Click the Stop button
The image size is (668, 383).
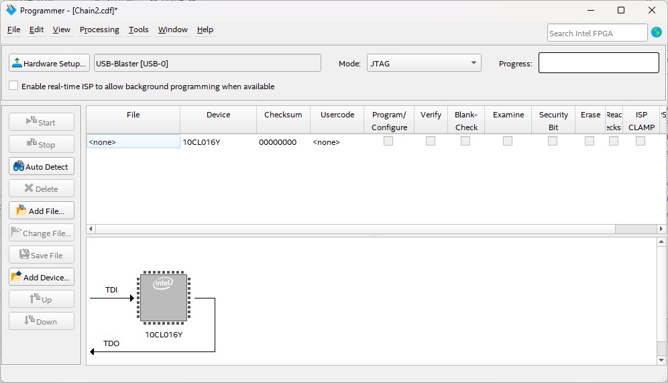pyautogui.click(x=42, y=144)
